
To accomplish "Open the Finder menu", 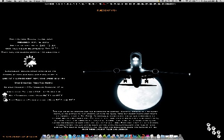I will pyautogui.click(x=9, y=1).
